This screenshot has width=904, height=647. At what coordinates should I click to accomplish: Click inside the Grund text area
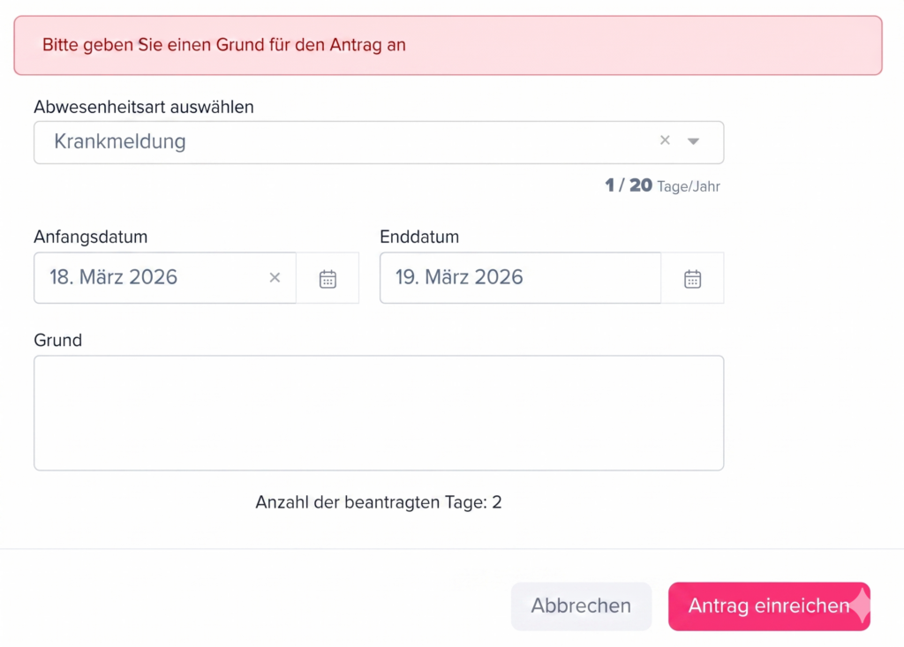click(x=378, y=411)
